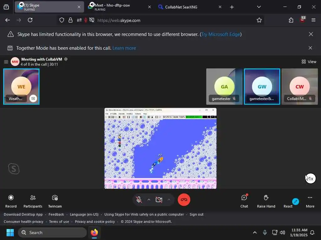Close the Meet hho-dftp-osw tab
This screenshot has height=240, width=321.
tap(150, 7)
